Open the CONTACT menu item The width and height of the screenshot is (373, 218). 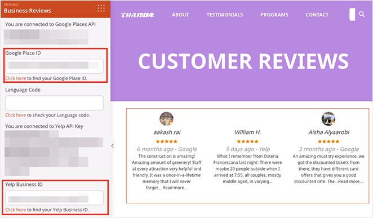point(317,15)
